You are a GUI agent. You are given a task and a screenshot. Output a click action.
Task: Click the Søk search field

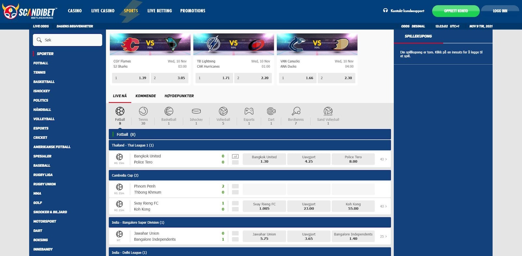click(68, 40)
